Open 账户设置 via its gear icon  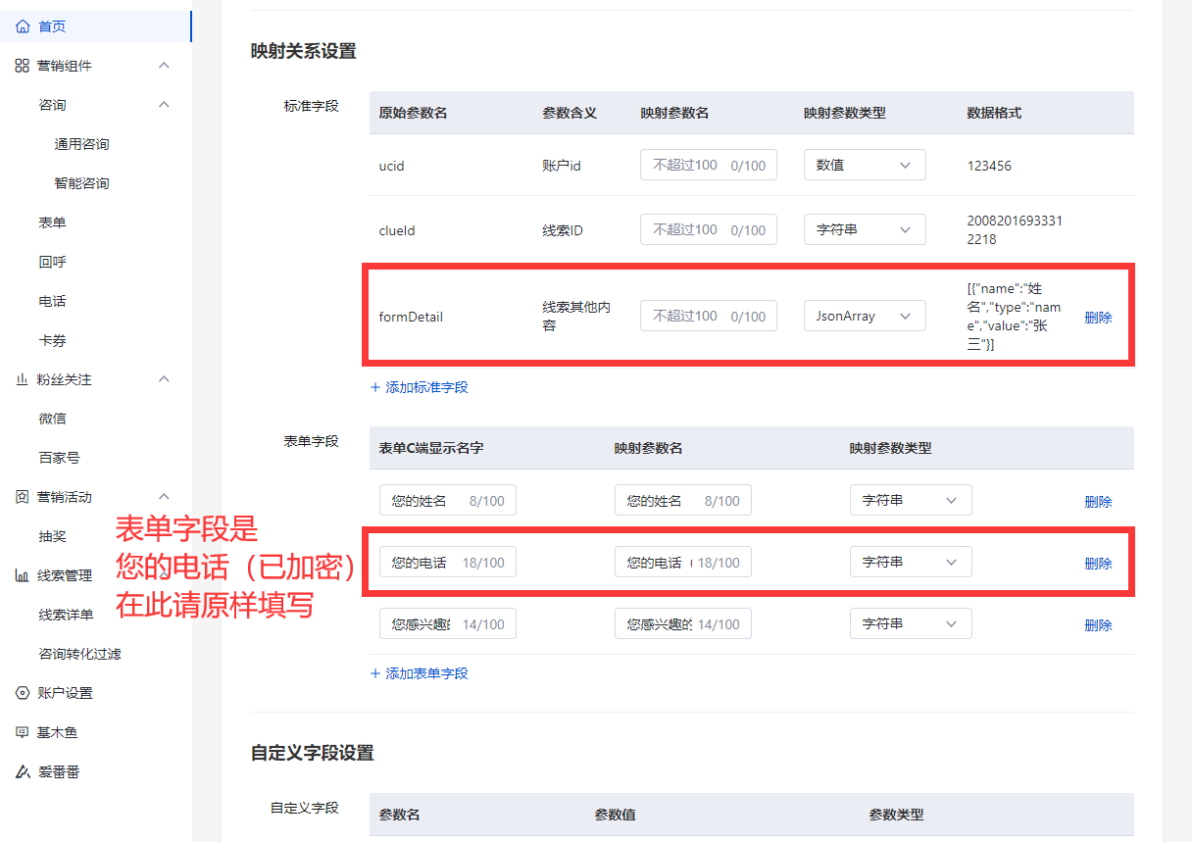point(22,693)
